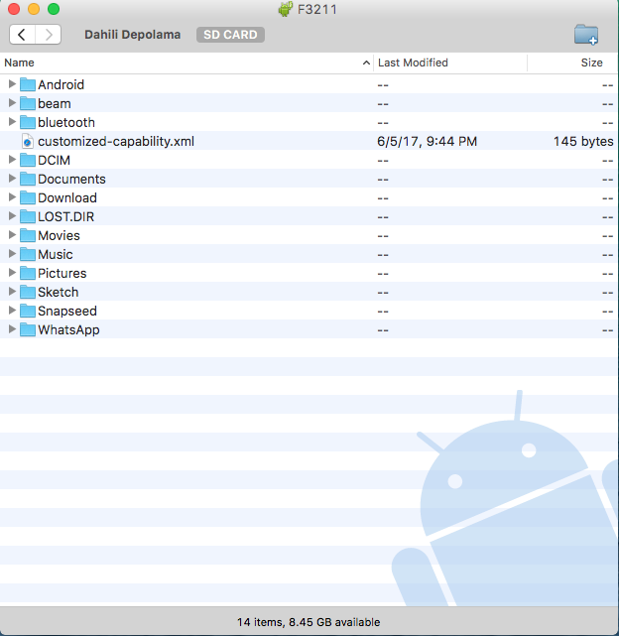
Task: Select the 'Sketch' folder name
Action: click(x=58, y=292)
